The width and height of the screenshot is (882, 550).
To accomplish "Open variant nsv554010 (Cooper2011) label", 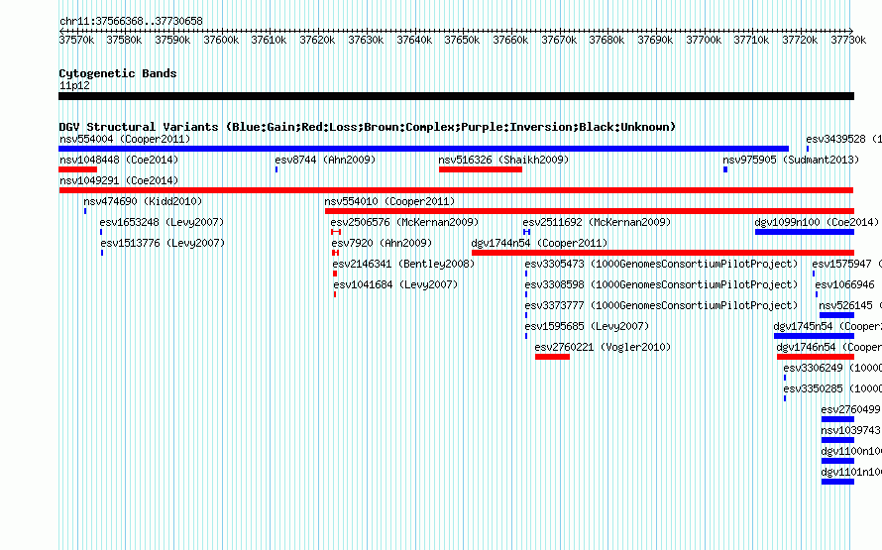I will click(x=389, y=201).
